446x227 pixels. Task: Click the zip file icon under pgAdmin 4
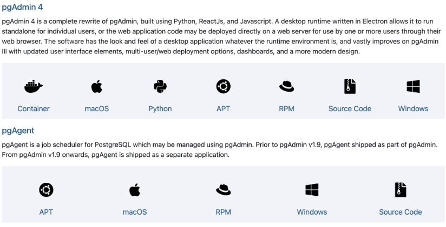point(350,86)
